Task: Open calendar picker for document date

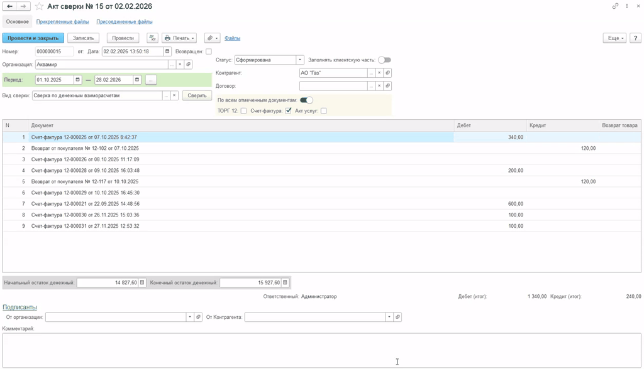Action: pyautogui.click(x=167, y=51)
